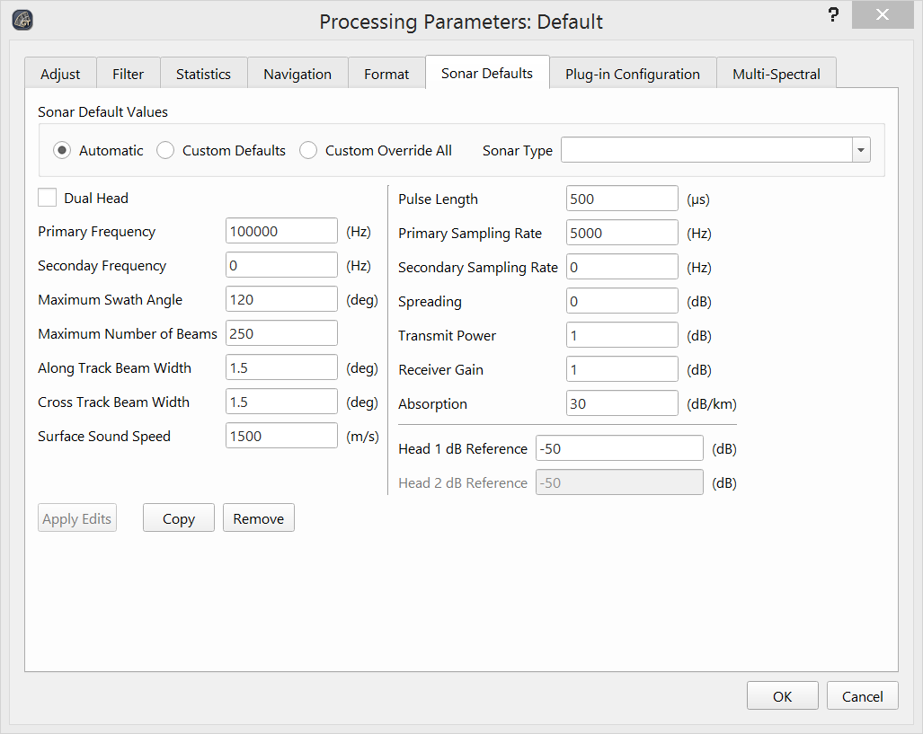The width and height of the screenshot is (923, 734).
Task: Choose Custom Override All radio option
Action: pyautogui.click(x=308, y=151)
